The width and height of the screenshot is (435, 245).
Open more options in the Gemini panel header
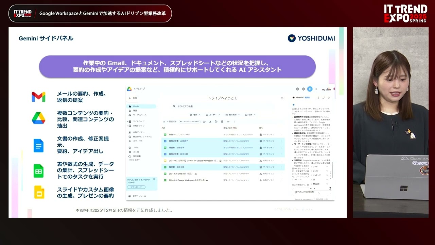(x=318, y=97)
